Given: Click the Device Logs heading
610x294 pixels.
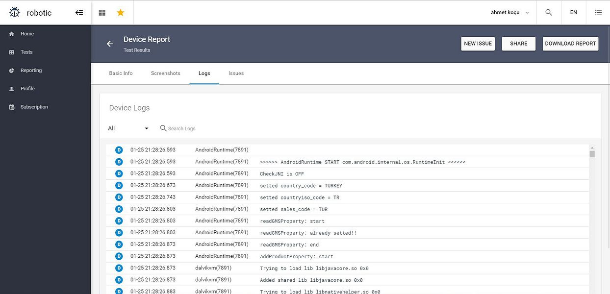Looking at the screenshot, I should (x=129, y=108).
